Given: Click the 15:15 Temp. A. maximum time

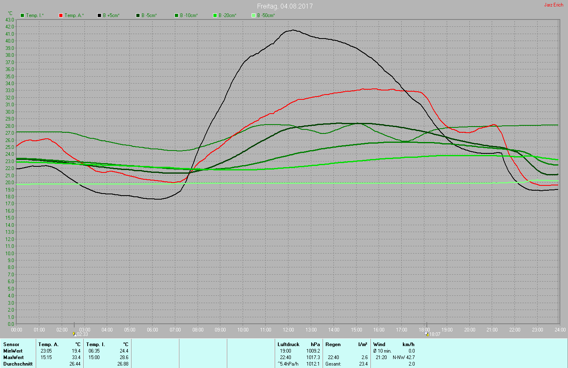Looking at the screenshot, I should pyautogui.click(x=46, y=357).
